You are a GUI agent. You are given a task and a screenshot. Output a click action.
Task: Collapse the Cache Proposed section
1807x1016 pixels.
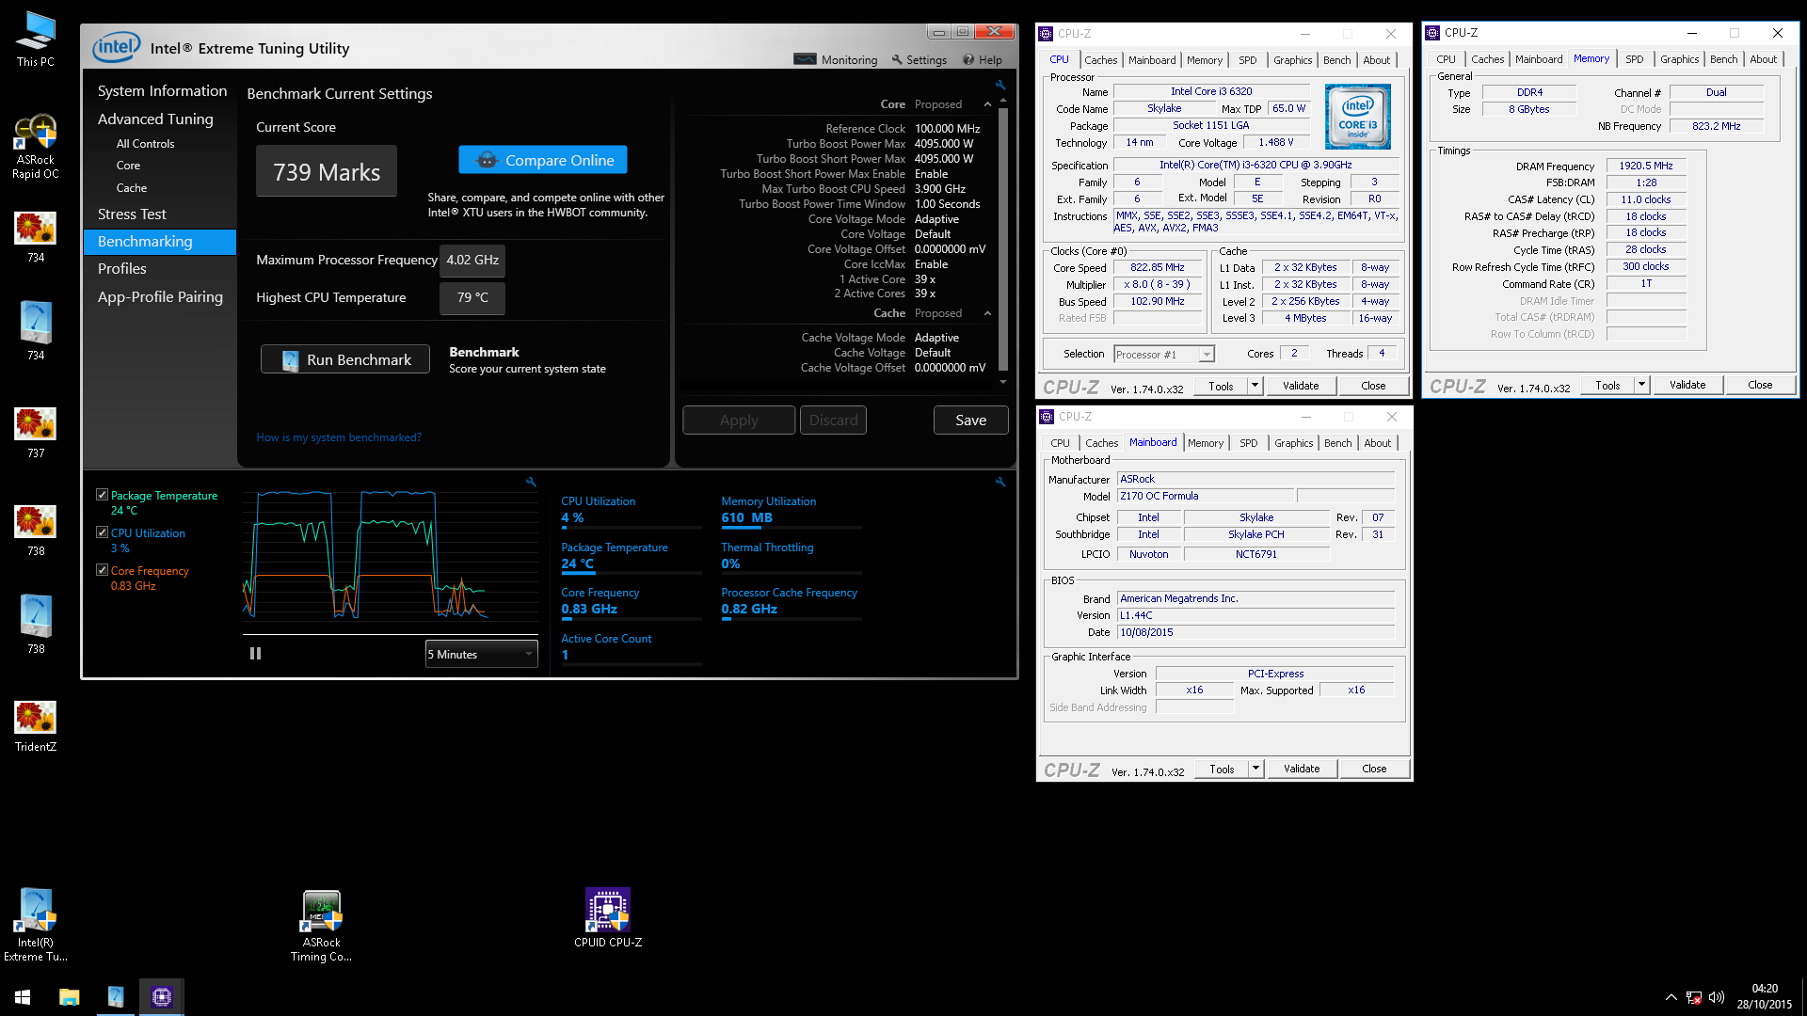click(x=987, y=313)
